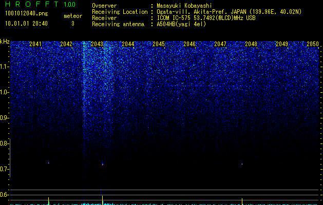Click the yellow detection spike before 2048
Image resolution: width=323 pixels, height=205 pixels.
point(242,201)
